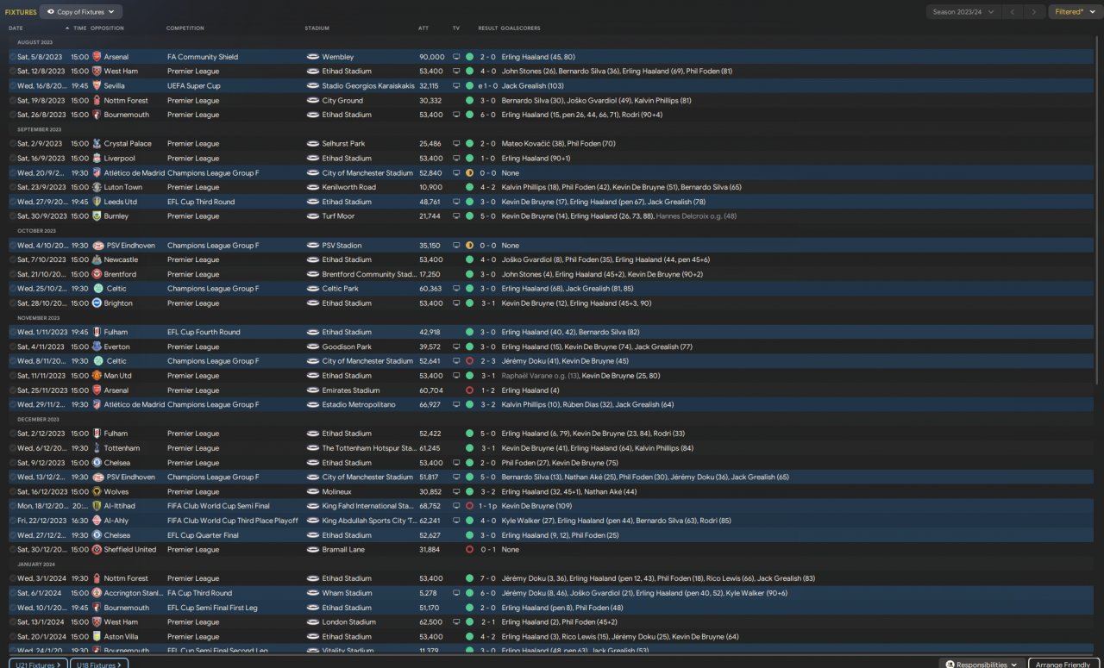Click the stadium icon next to Turf Moor

[313, 216]
